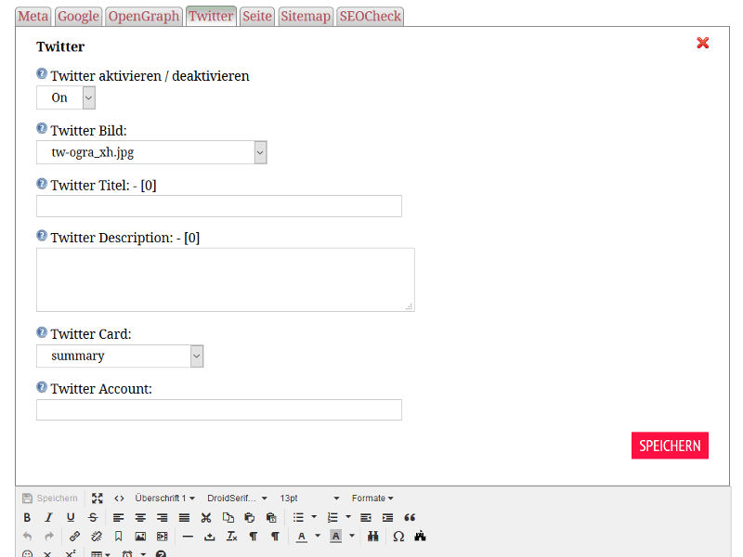The height and width of the screenshot is (557, 743).
Task: Click the Twitter Account input field
Action: 219,409
